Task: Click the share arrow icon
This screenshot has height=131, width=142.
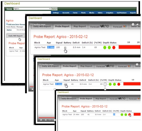Action: pyautogui.click(x=137, y=24)
